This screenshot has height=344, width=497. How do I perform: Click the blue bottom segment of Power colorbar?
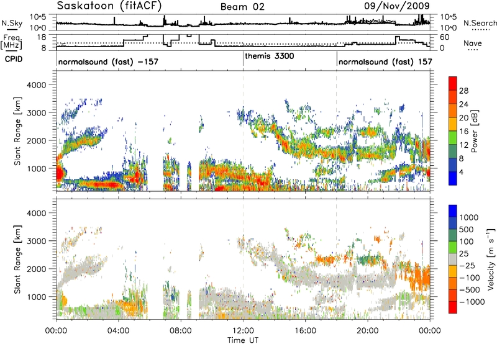[453, 178]
